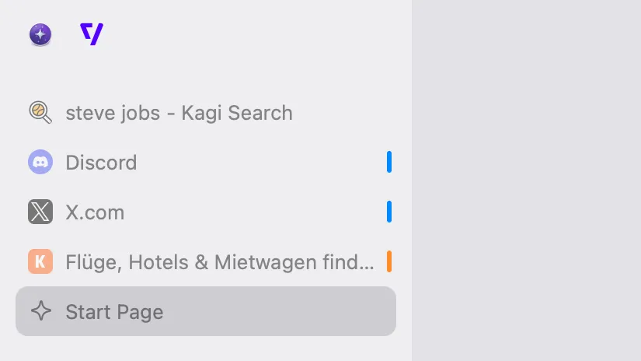641x361 pixels.
Task: Open the purple V pinned site icon
Action: pos(92,34)
